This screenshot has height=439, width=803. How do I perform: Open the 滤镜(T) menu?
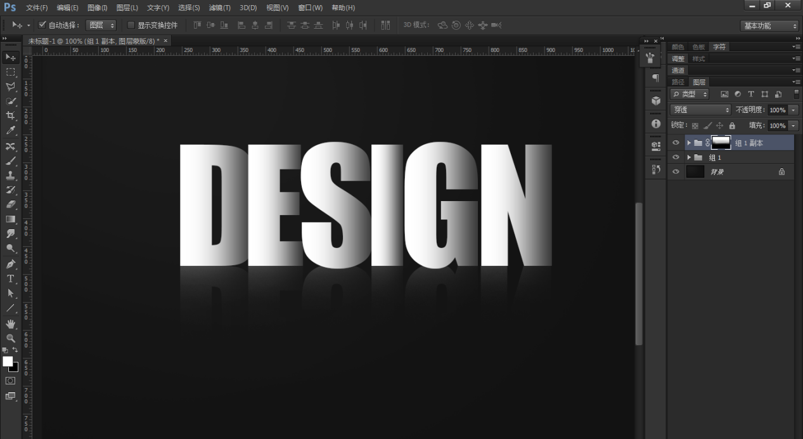[220, 8]
